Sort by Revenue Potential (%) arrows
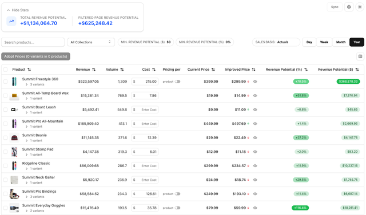The height and width of the screenshot is (215, 366). click(306, 70)
